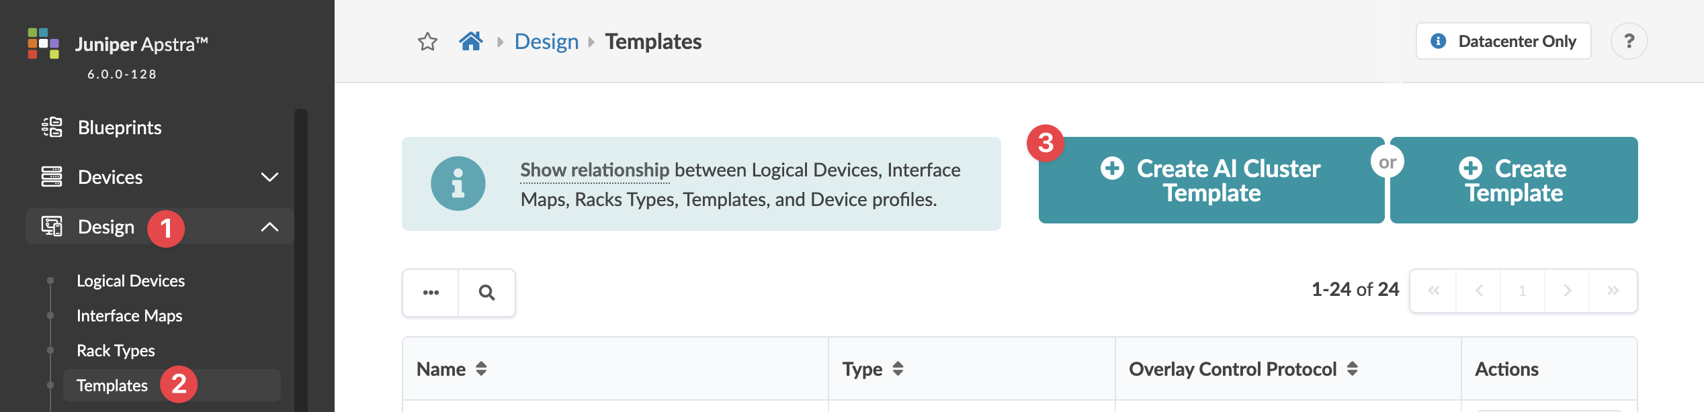The image size is (1704, 412).
Task: Sort by Overlay Control Protocol column
Action: (x=1353, y=368)
